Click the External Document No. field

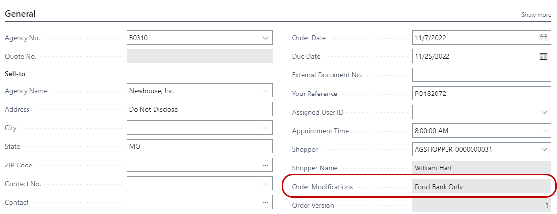[481, 75]
